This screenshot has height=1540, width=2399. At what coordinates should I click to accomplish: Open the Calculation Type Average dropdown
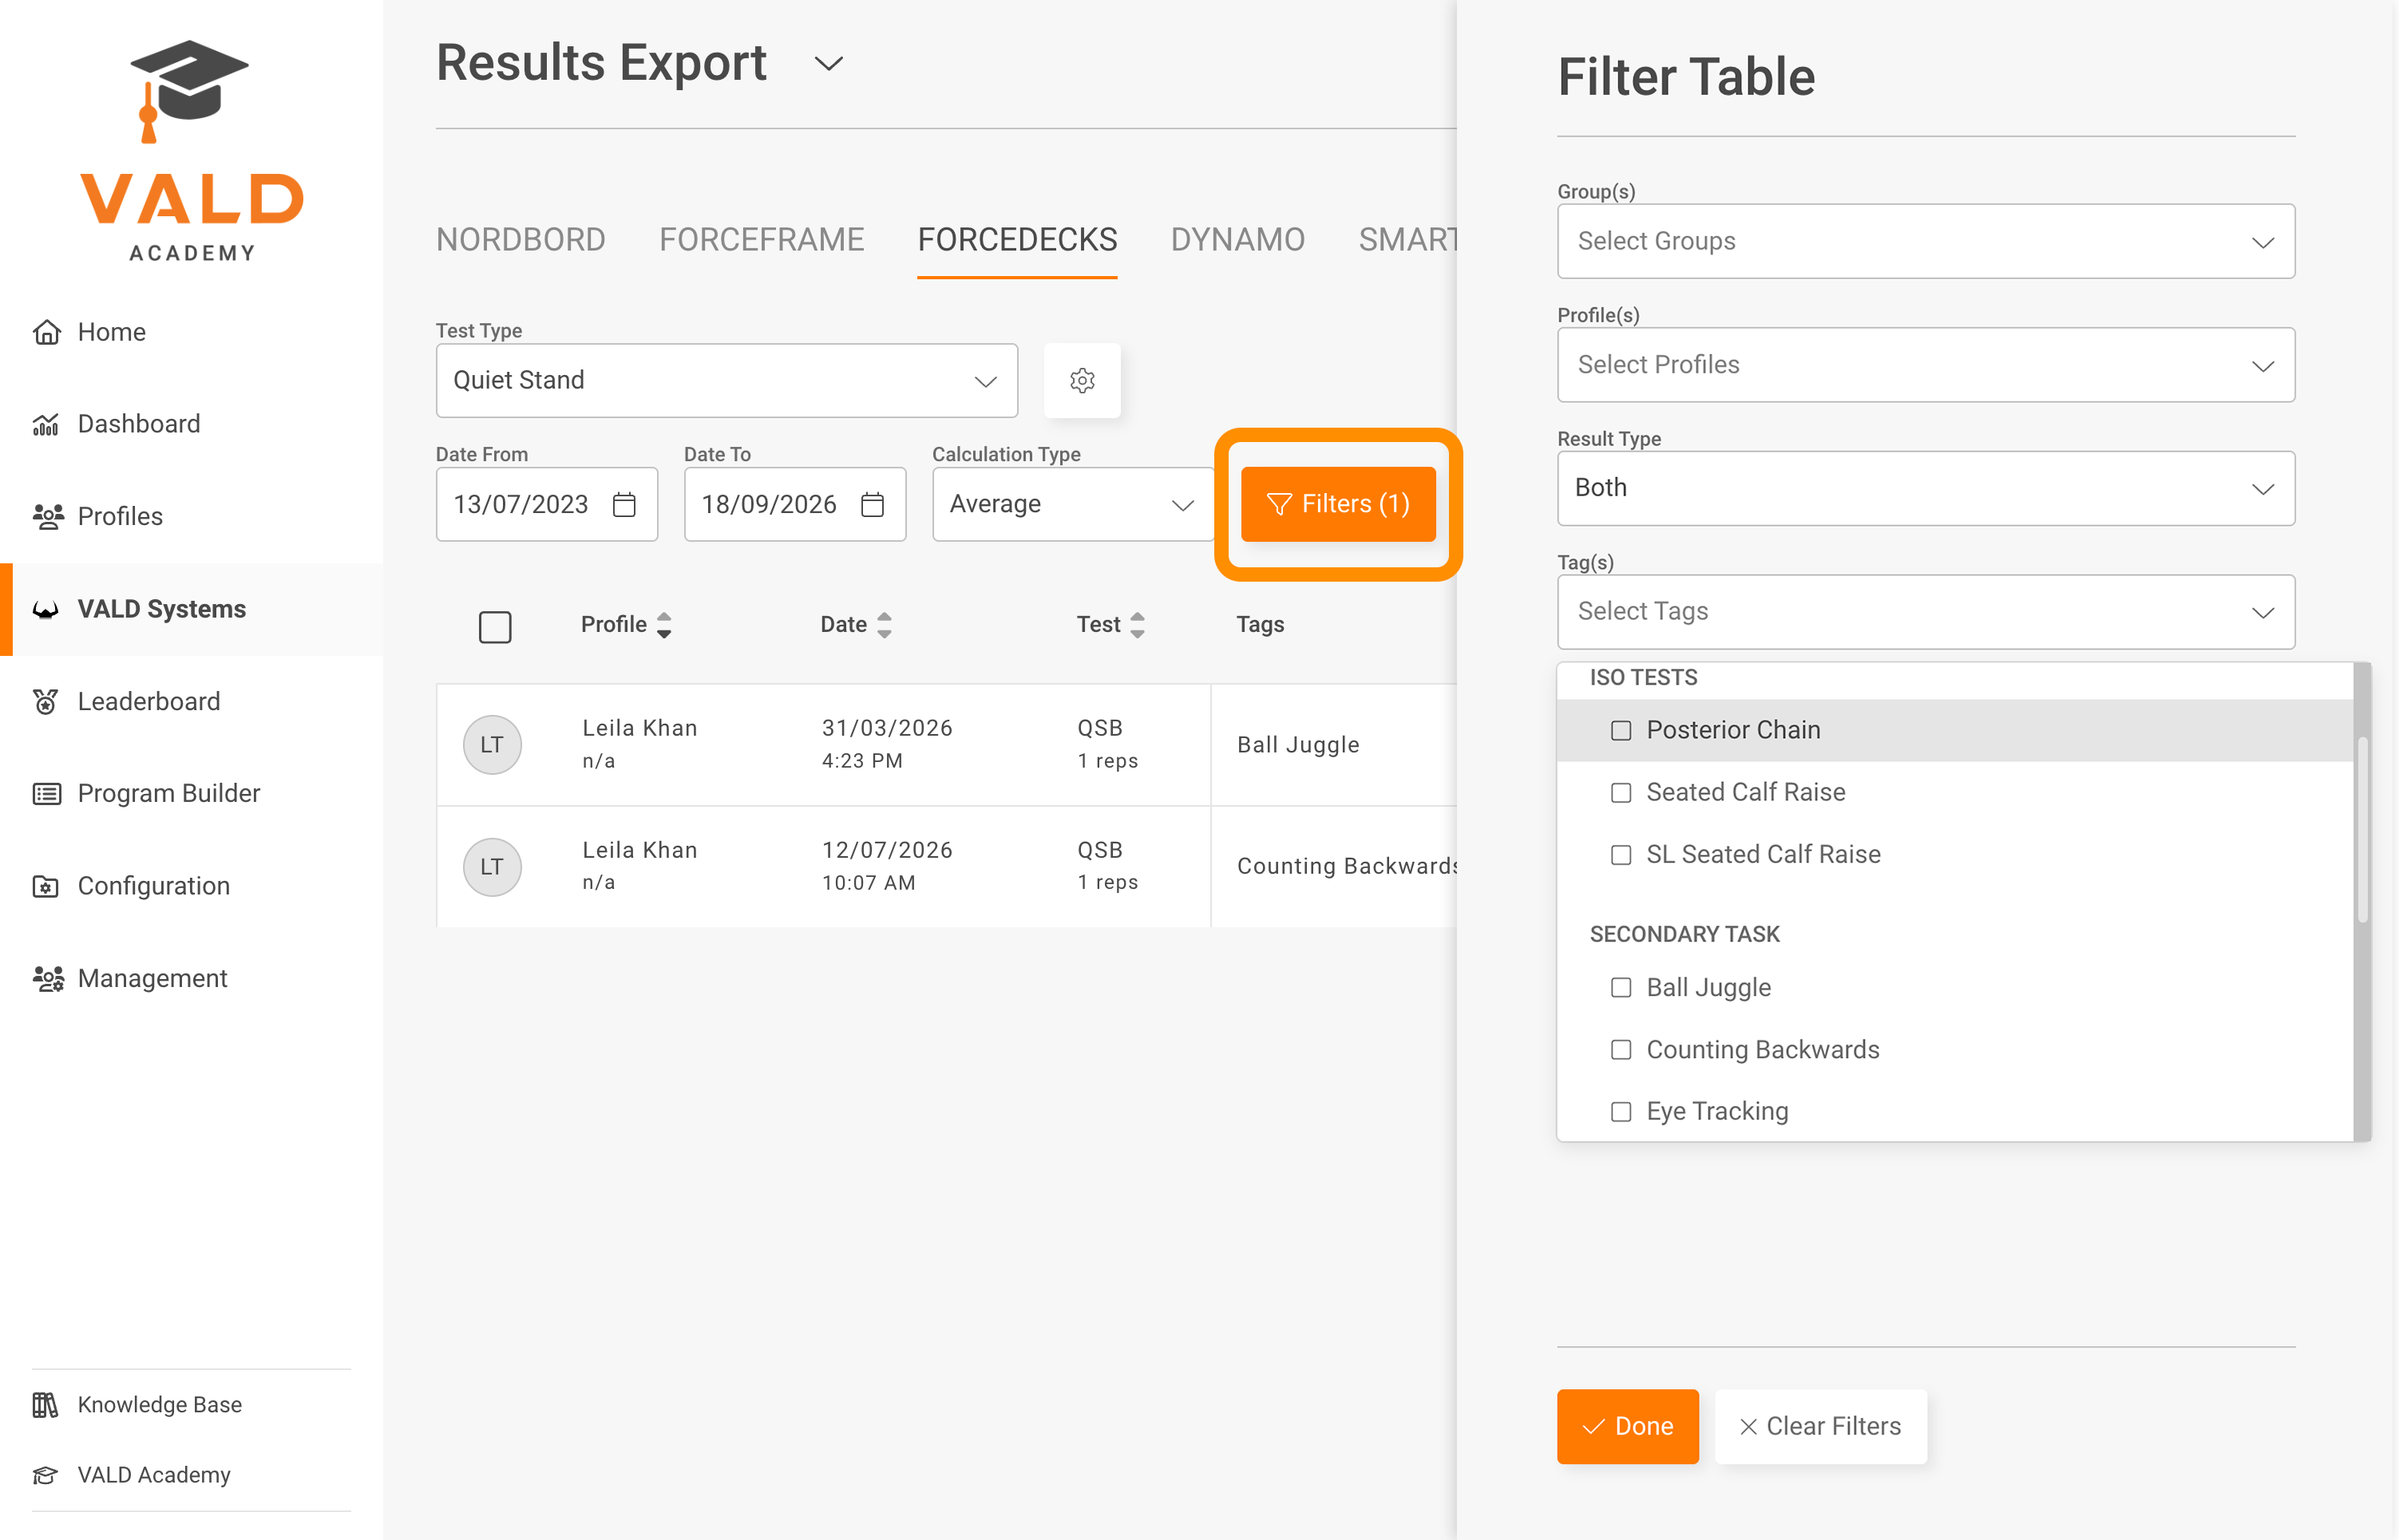[x=1074, y=504]
